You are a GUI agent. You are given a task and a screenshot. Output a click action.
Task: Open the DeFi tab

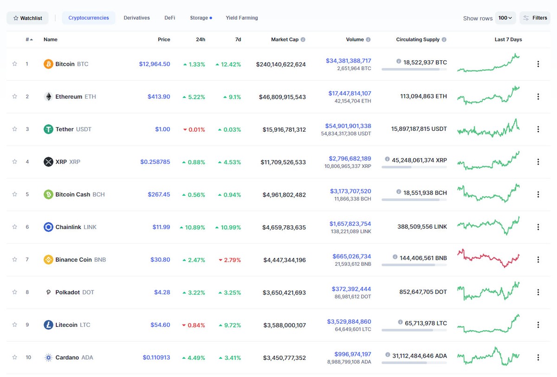click(169, 18)
